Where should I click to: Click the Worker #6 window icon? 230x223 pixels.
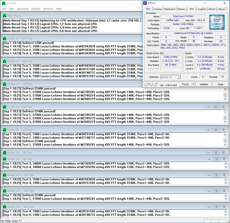pos(5,153)
